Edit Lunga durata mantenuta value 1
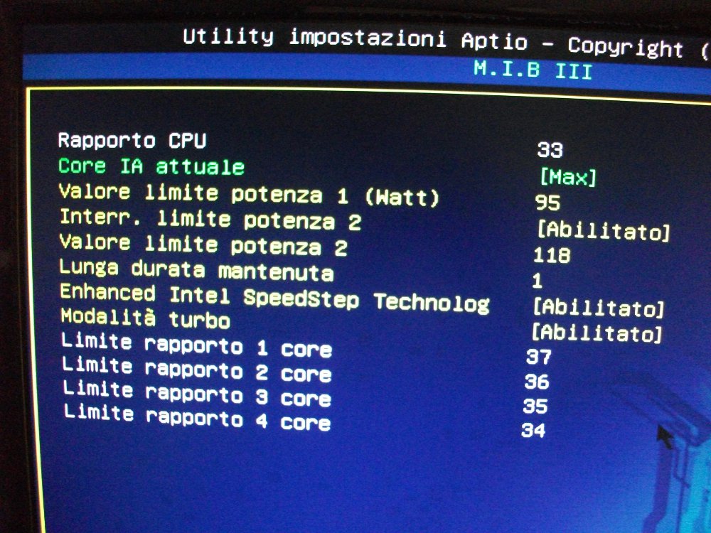The image size is (711, 533). 538,281
